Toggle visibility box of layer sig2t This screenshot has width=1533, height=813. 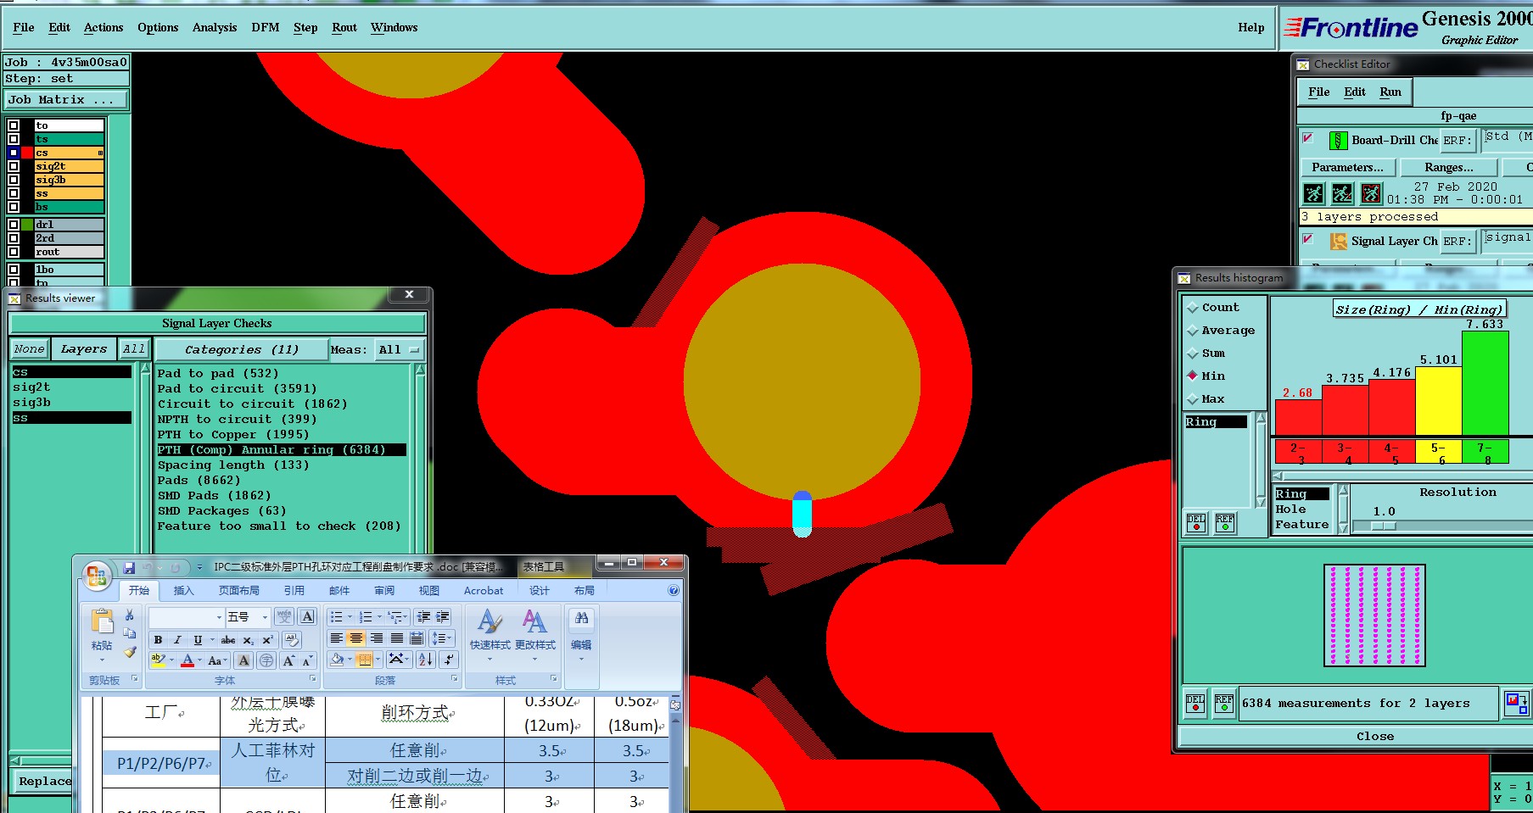point(14,166)
